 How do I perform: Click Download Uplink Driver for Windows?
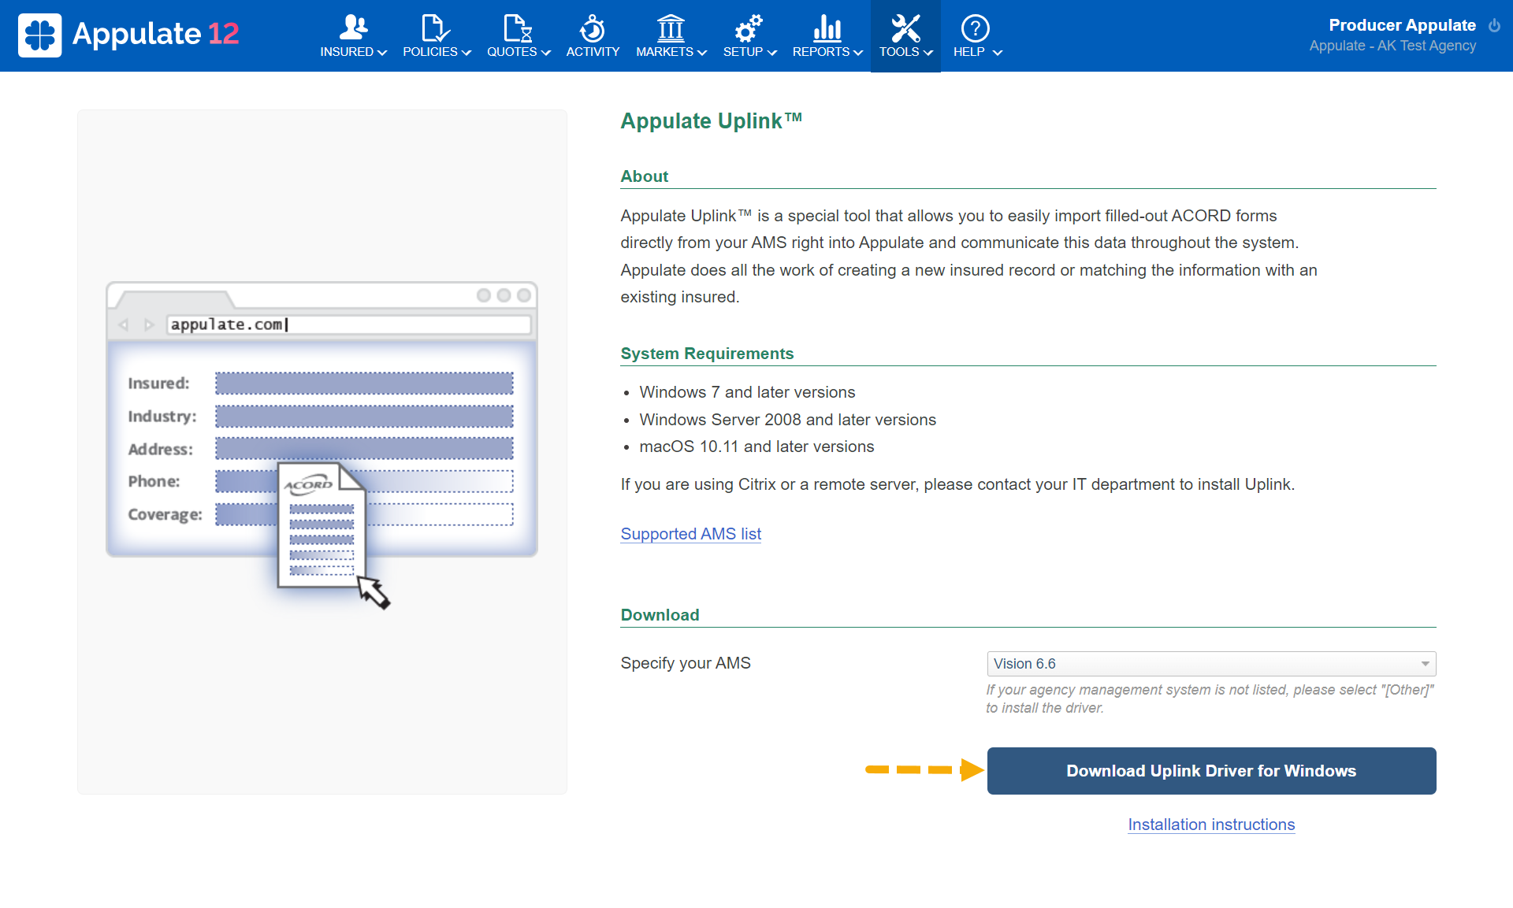click(1211, 771)
